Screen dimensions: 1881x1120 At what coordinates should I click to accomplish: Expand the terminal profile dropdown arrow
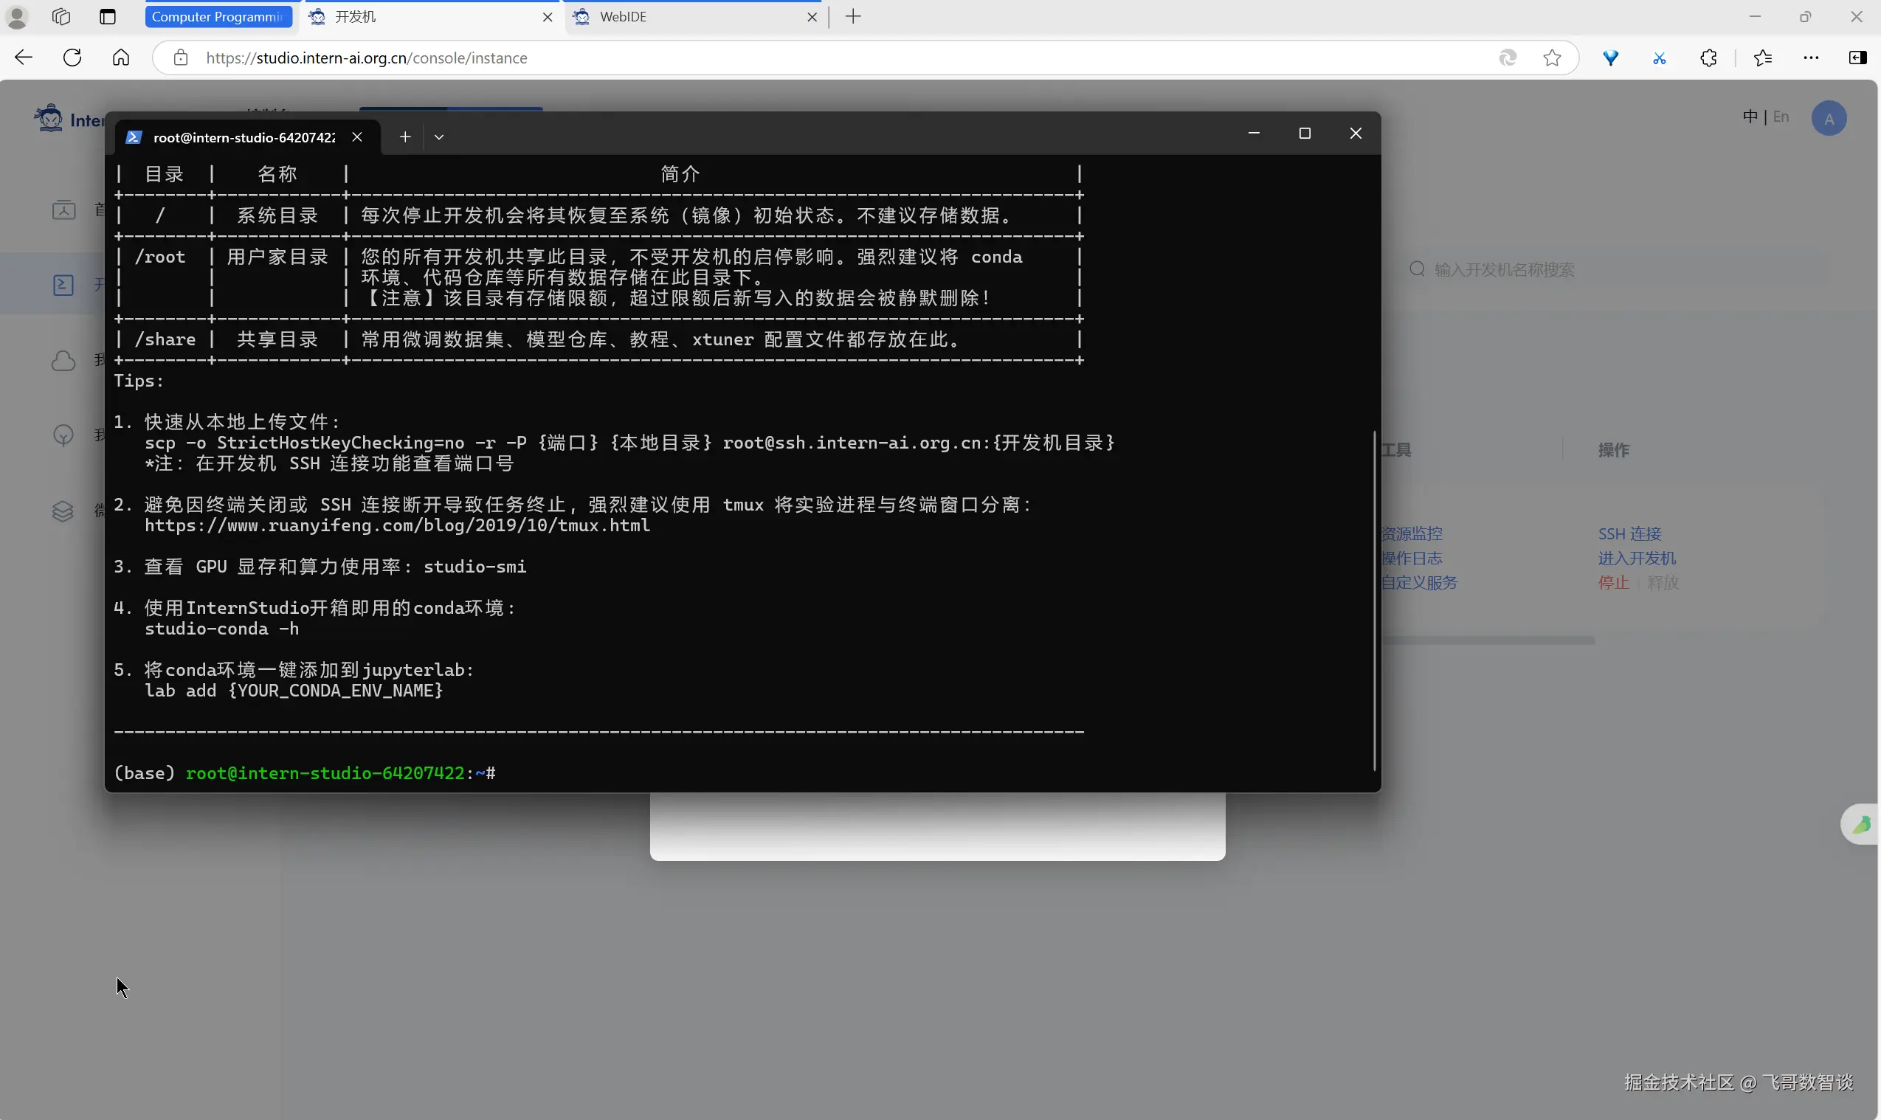click(x=439, y=136)
